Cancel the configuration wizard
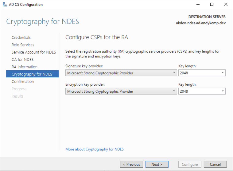The width and height of the screenshot is (233, 171). (215, 164)
